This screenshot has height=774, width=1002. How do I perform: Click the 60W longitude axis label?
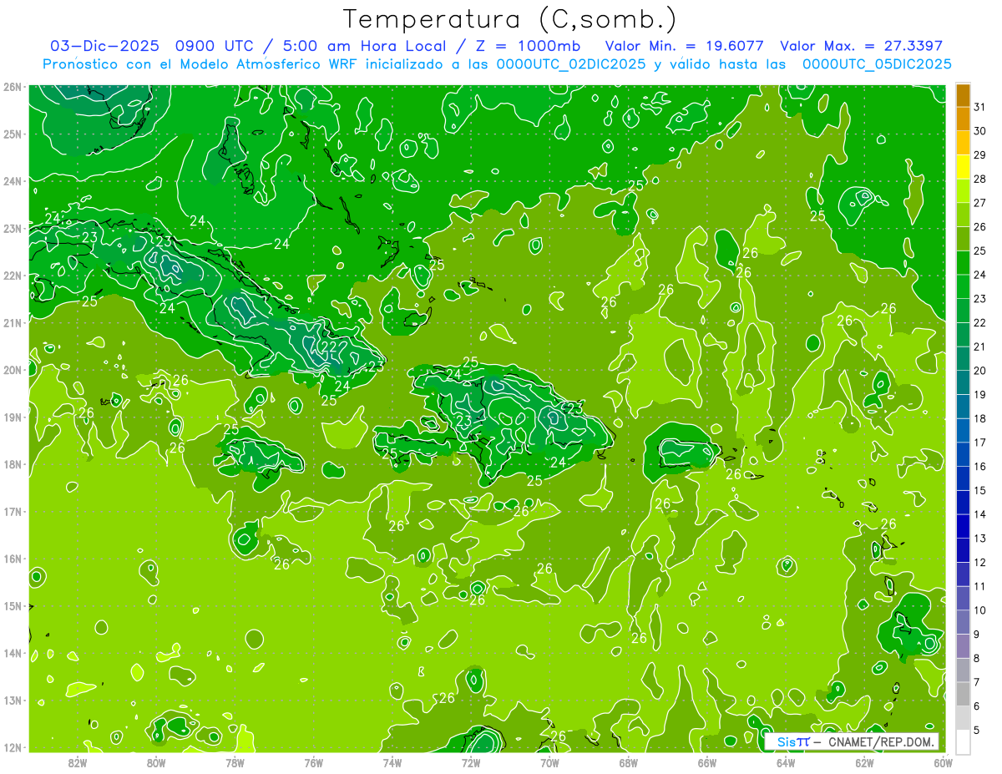coord(943,762)
